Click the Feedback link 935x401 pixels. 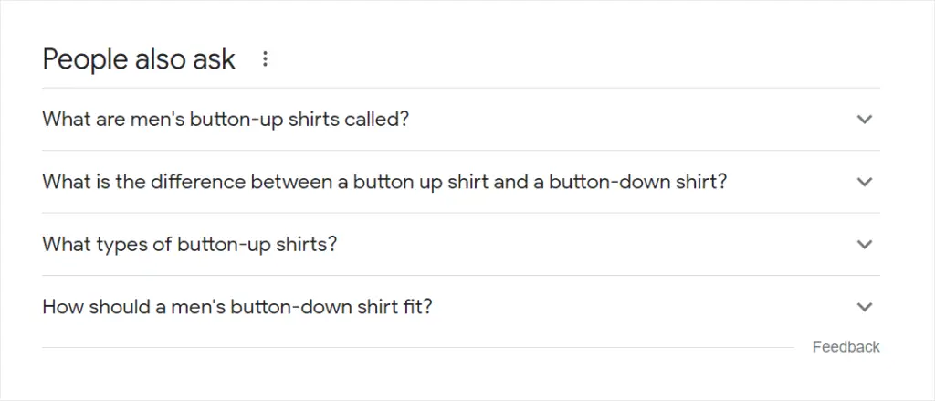tap(846, 347)
